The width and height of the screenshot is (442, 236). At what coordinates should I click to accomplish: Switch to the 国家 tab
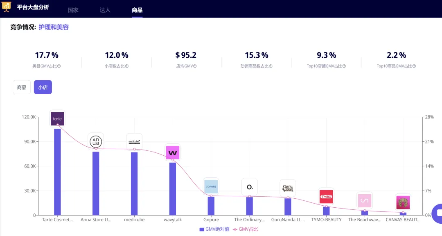[x=73, y=10]
